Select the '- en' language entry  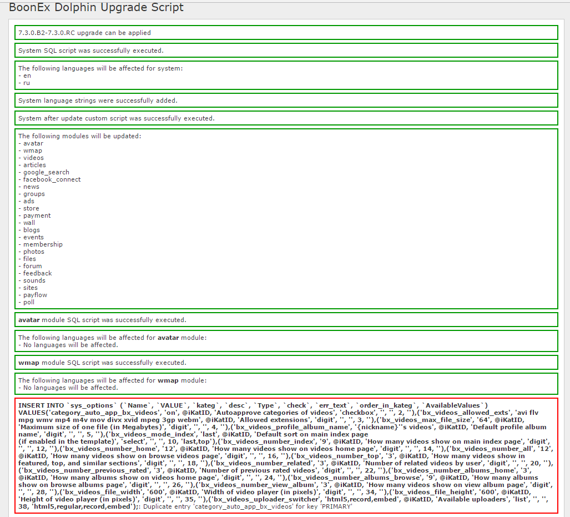pyautogui.click(x=25, y=76)
